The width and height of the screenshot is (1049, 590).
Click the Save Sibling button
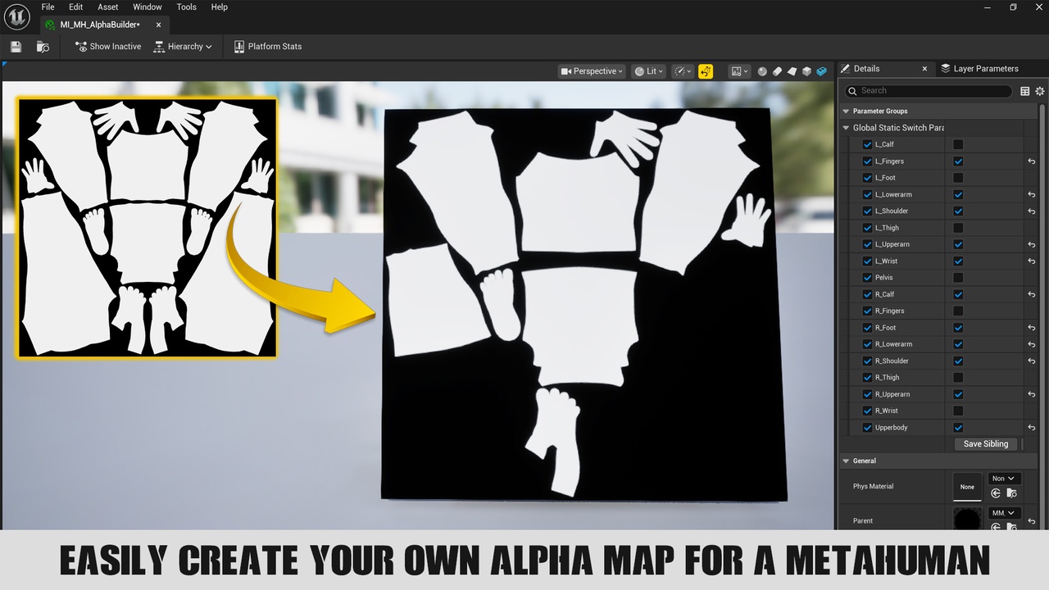986,444
